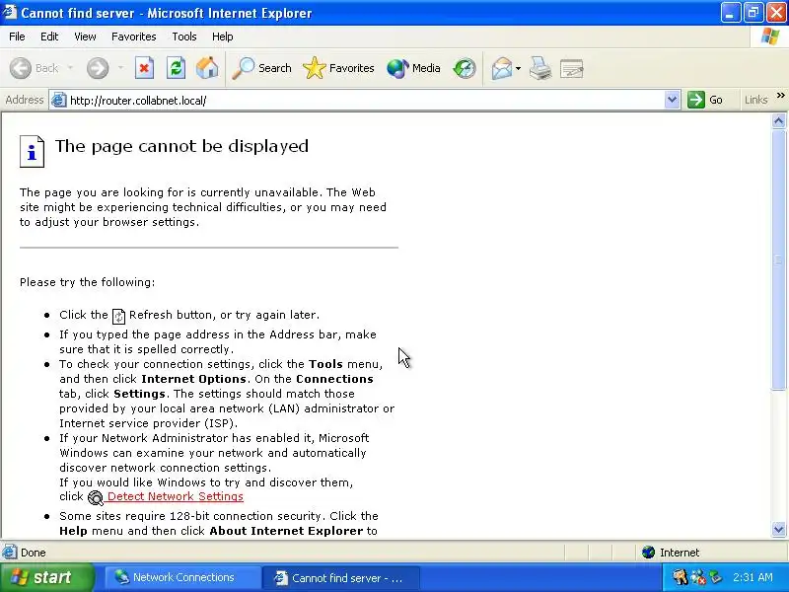Screen dimensions: 789x592
Task: Expand the address bar URL dropdown
Action: pos(672,100)
